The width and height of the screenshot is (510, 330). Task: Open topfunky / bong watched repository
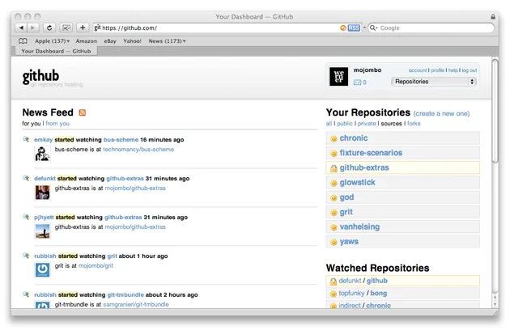pyautogui.click(x=363, y=294)
